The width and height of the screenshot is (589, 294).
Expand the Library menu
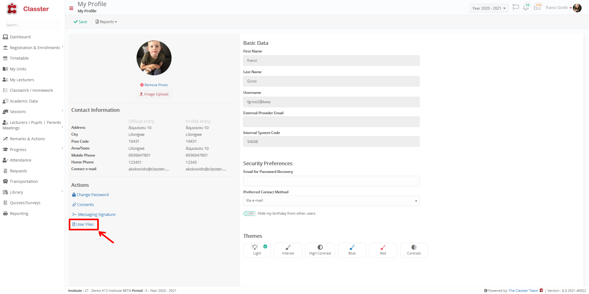coord(62,191)
